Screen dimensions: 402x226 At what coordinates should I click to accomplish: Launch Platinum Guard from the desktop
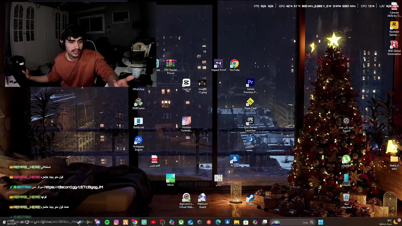[202, 201]
